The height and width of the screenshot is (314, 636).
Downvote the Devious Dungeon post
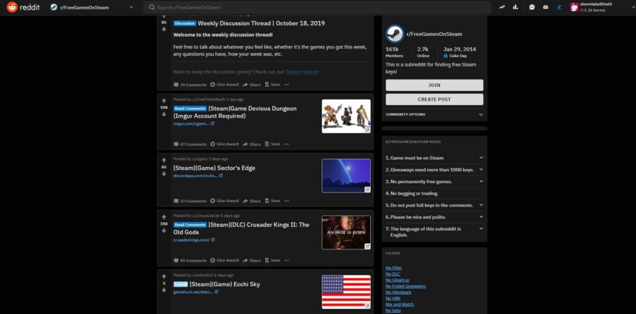pos(164,114)
